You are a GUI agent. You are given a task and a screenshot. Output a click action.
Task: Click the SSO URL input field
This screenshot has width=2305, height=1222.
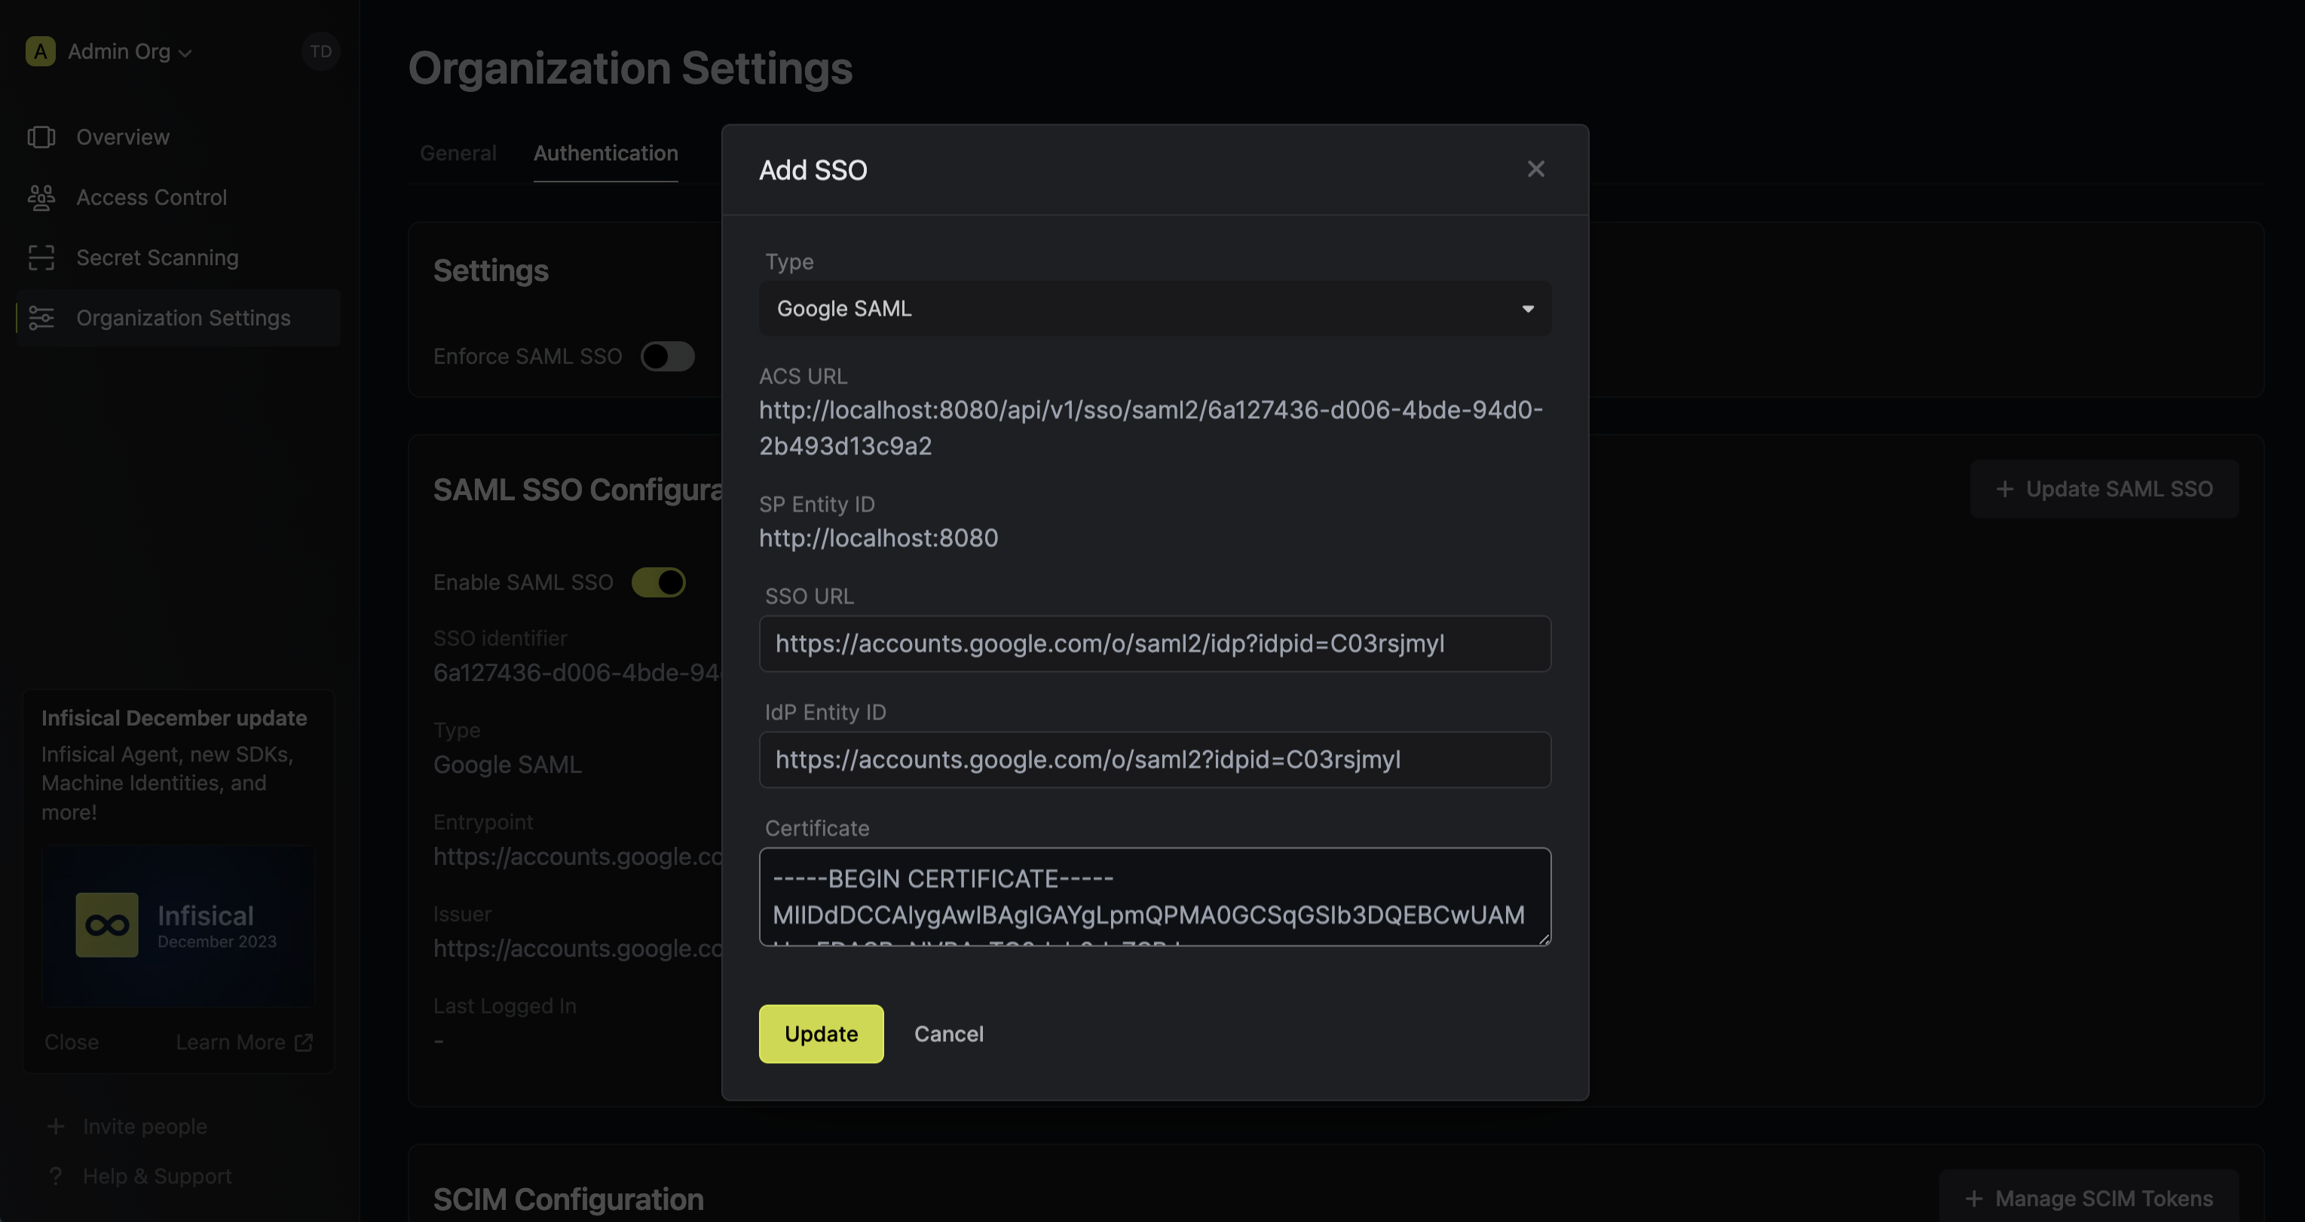click(1154, 643)
